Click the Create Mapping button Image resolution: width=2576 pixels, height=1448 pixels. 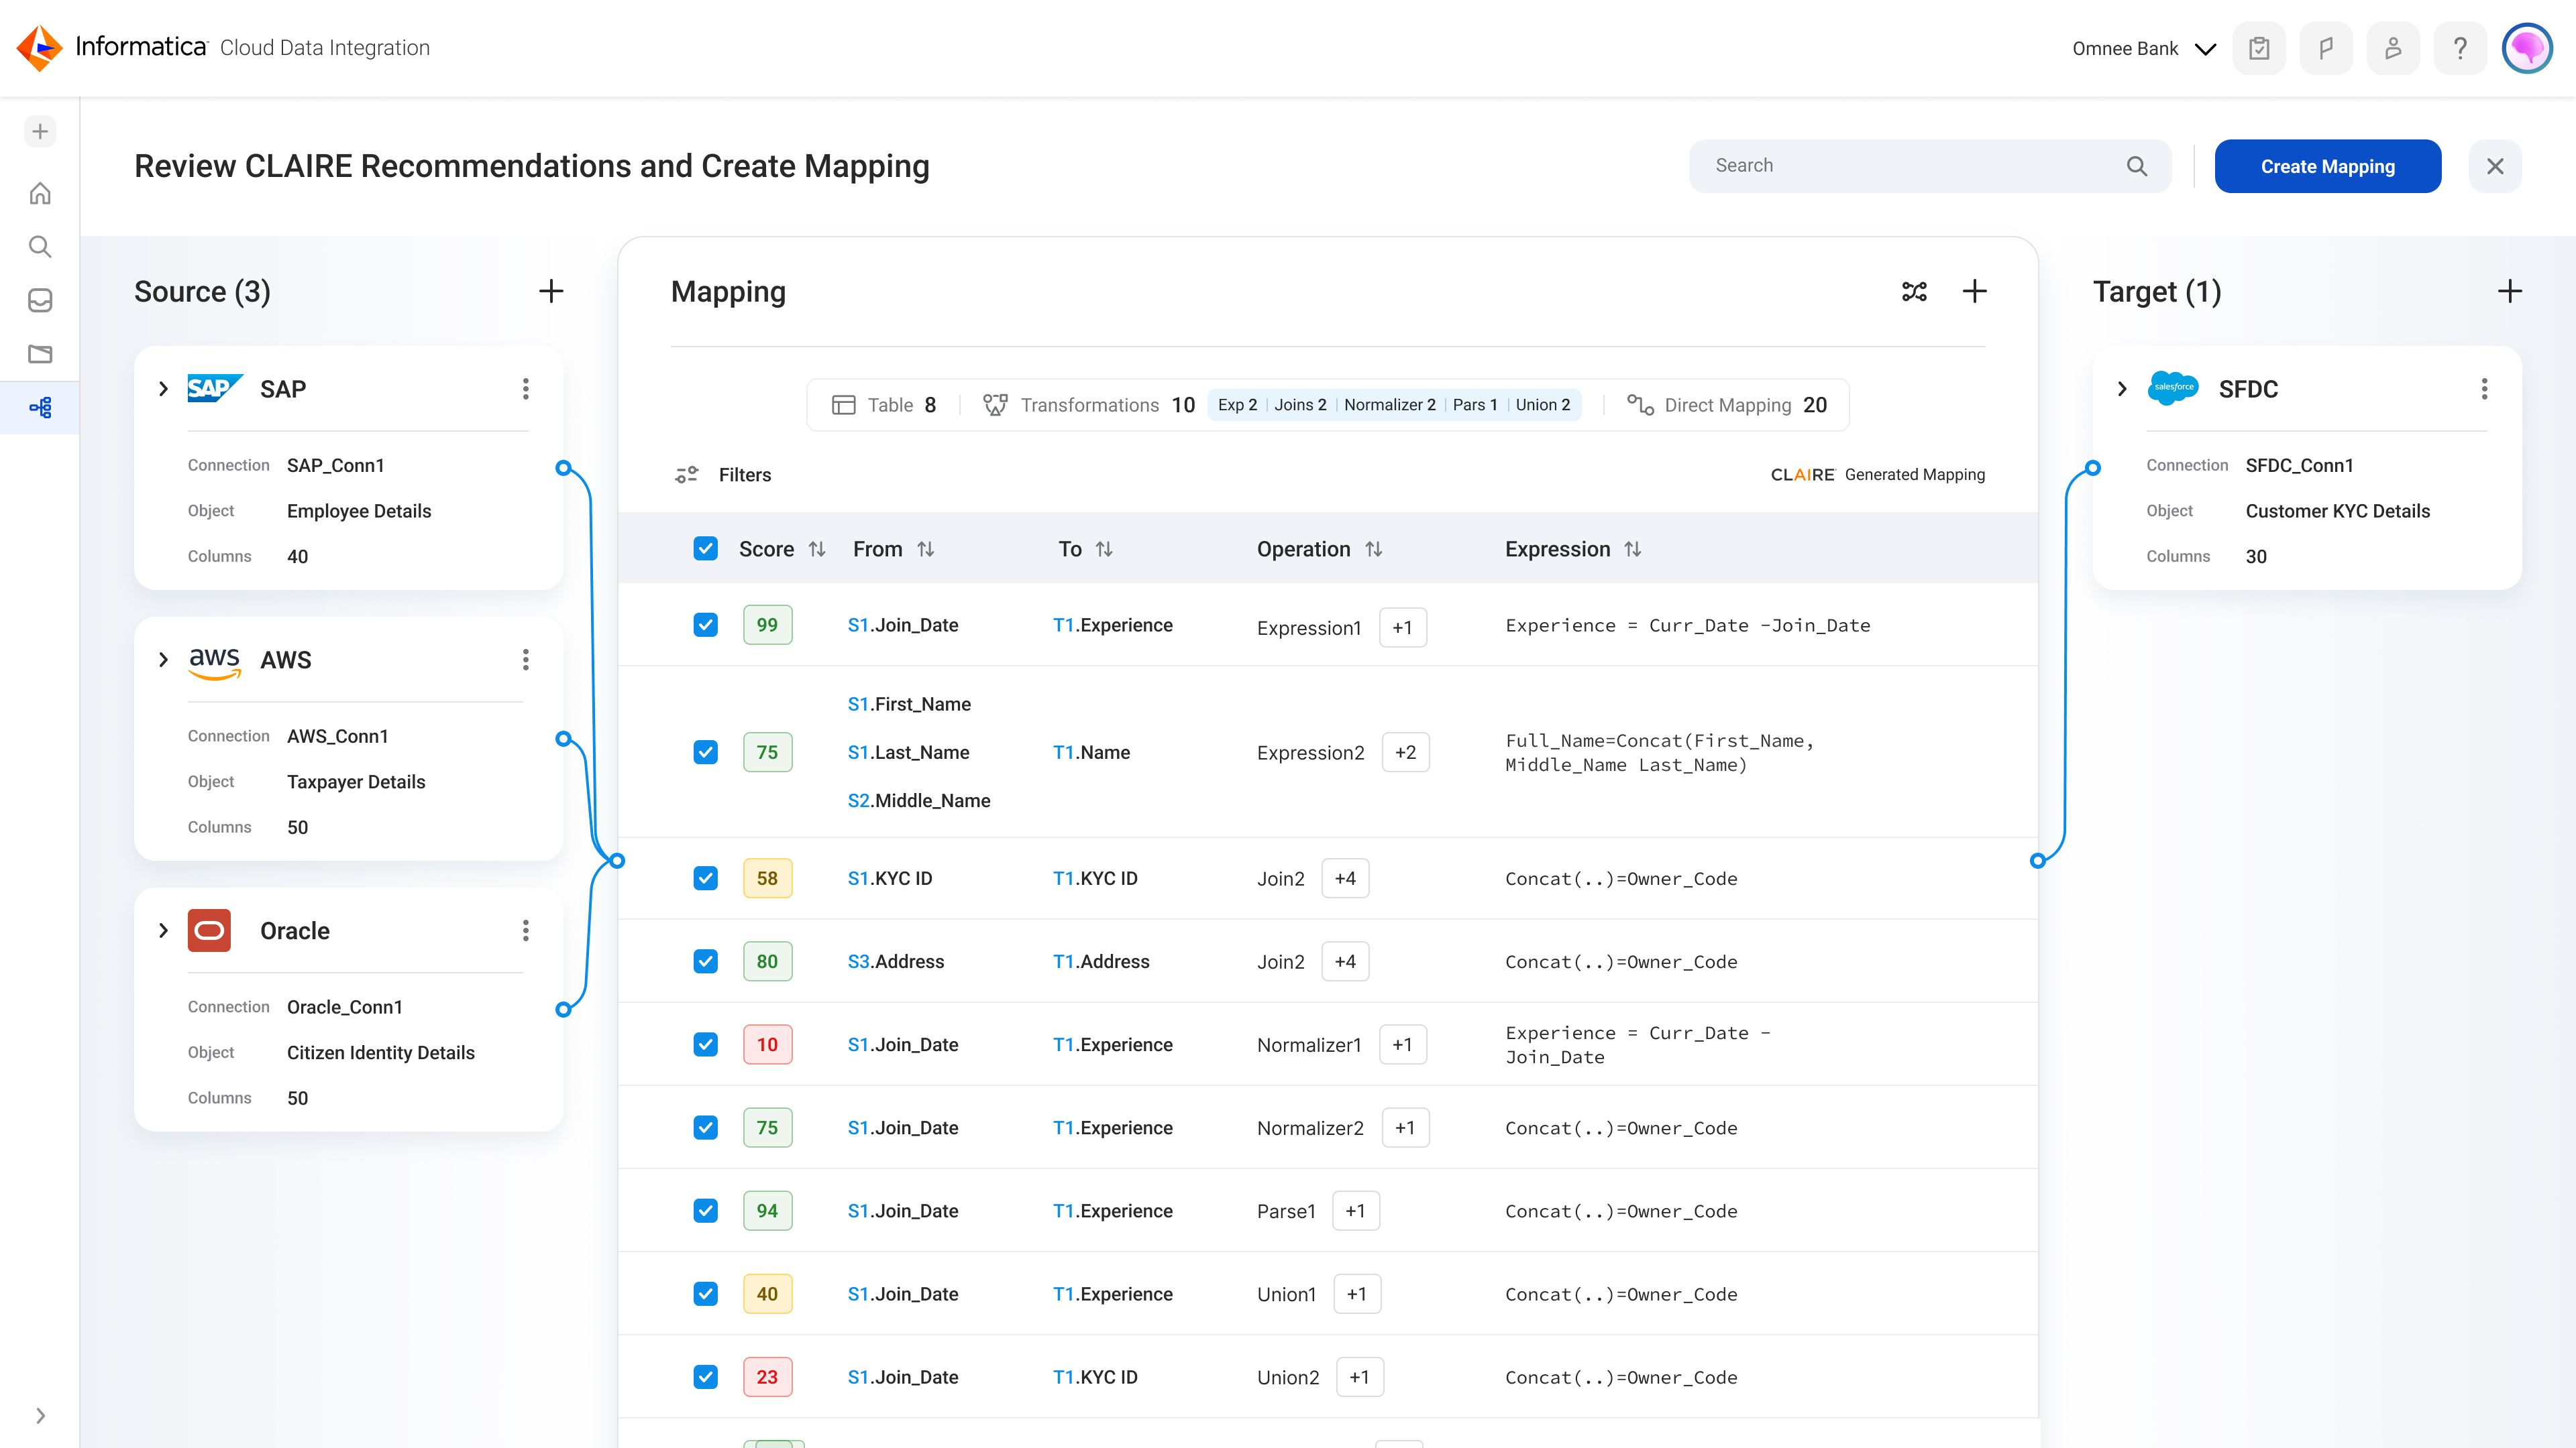pos(2327,166)
